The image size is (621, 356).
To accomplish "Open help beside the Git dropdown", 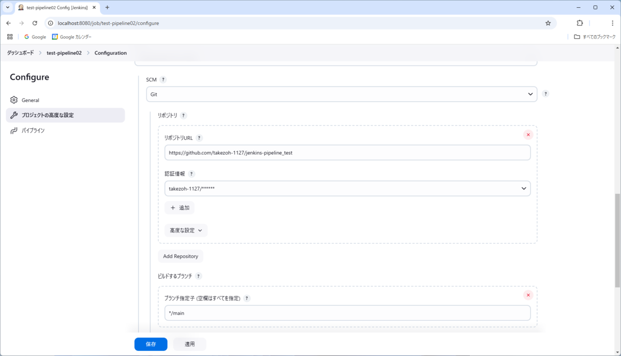I will [x=545, y=94].
